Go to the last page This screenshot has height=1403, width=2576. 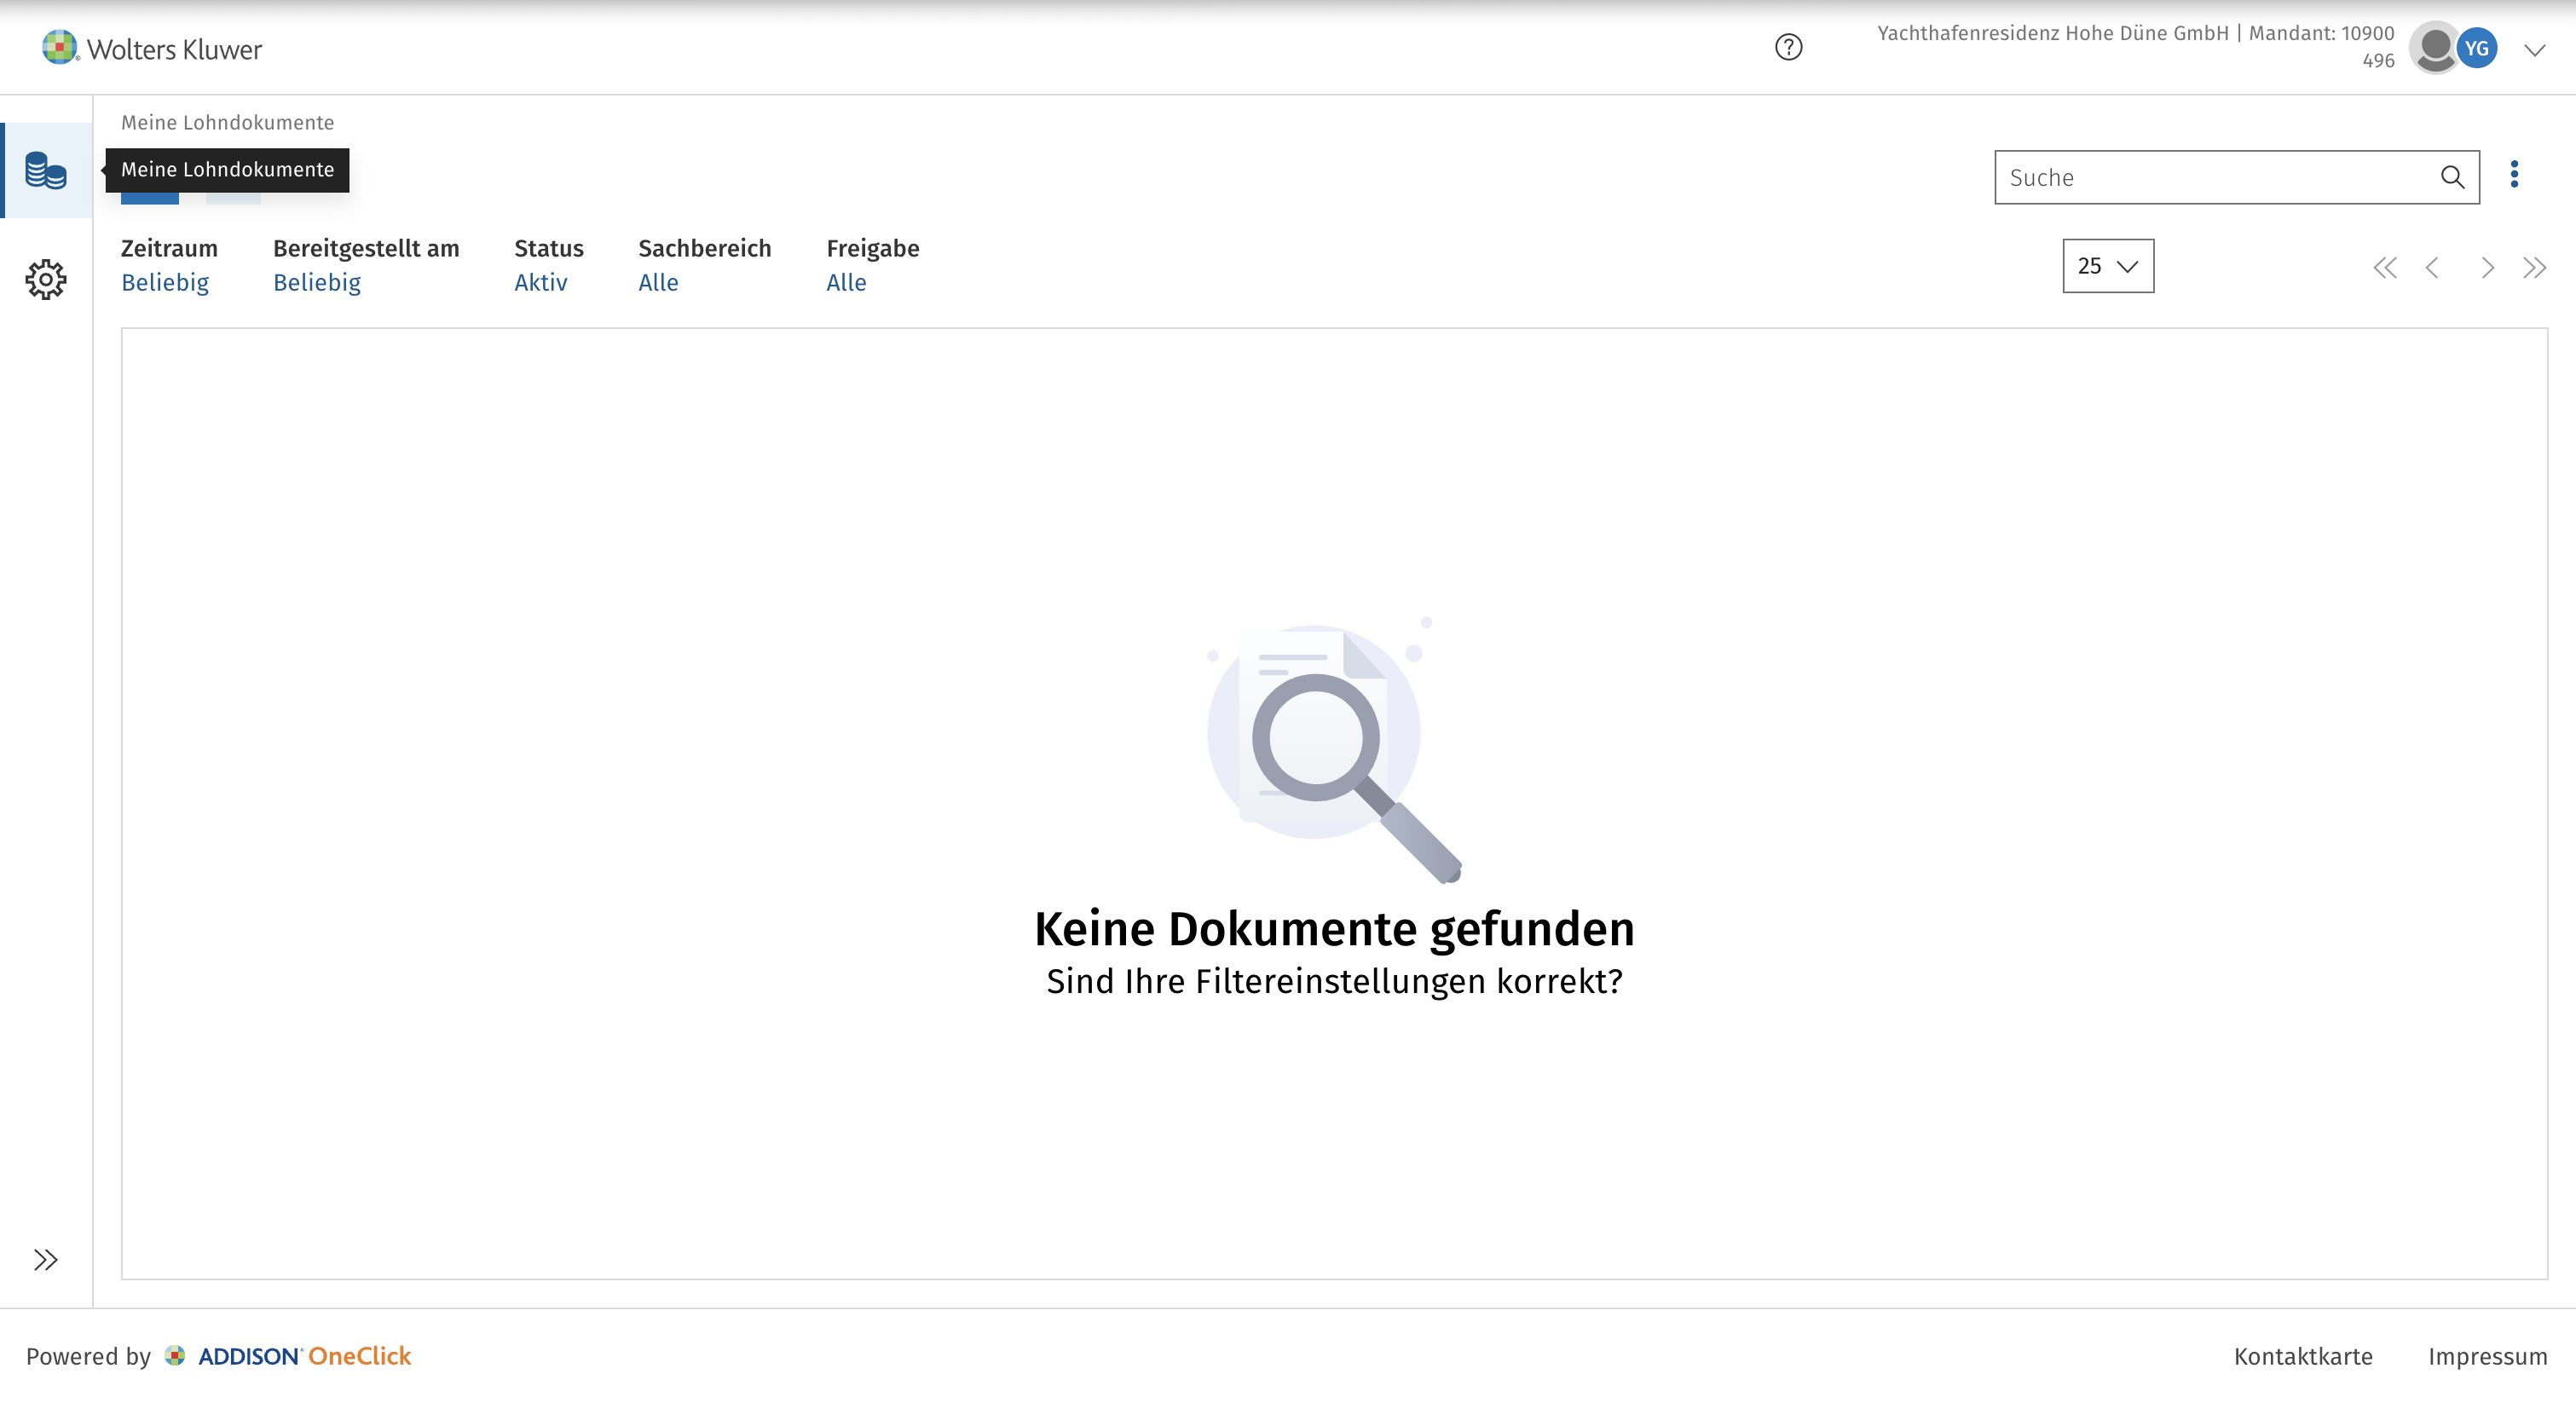click(x=2534, y=267)
